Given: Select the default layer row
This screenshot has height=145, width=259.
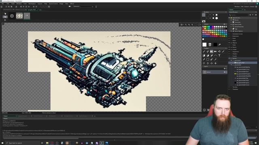Looking at the screenshot, I should click(x=215, y=72).
